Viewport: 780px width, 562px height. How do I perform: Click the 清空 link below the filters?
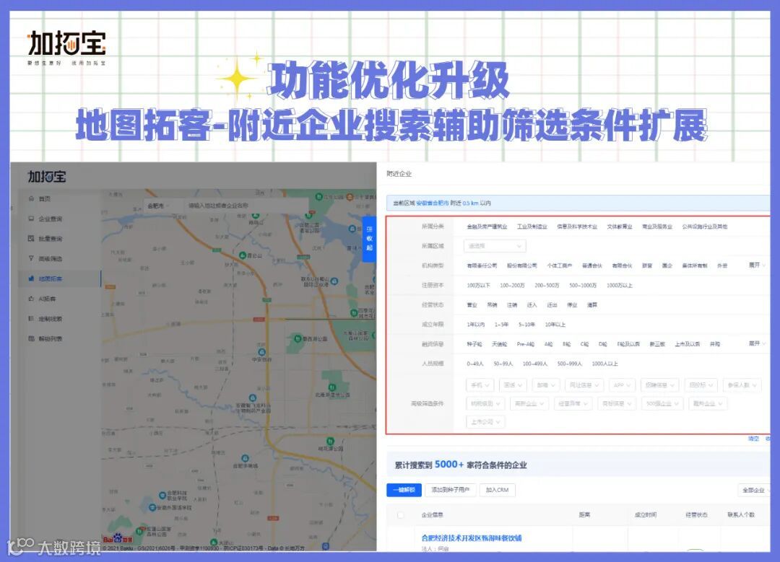[753, 439]
